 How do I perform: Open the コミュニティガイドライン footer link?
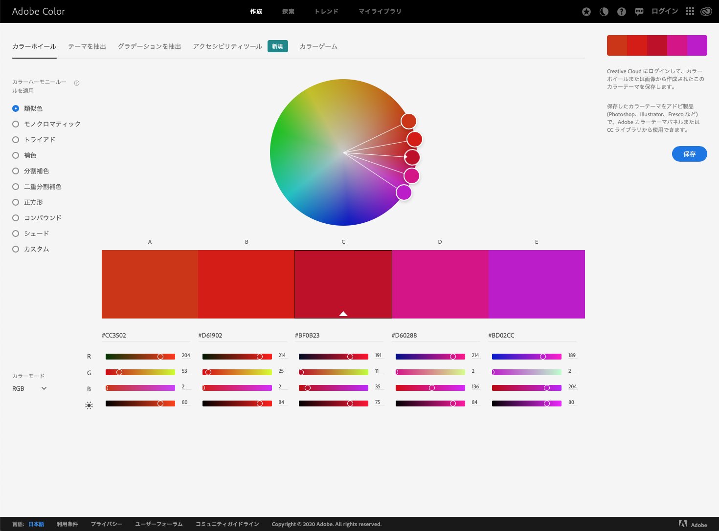coord(227,524)
